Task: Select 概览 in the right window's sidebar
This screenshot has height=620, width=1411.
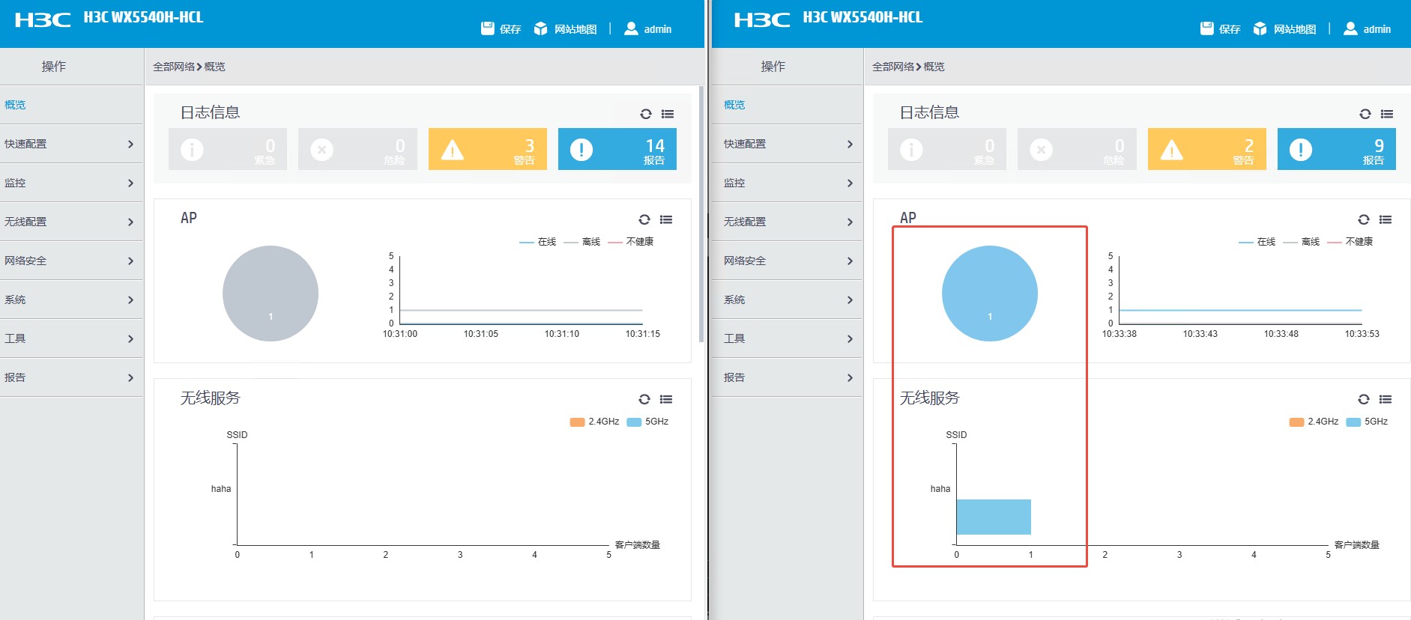Action: click(786, 105)
